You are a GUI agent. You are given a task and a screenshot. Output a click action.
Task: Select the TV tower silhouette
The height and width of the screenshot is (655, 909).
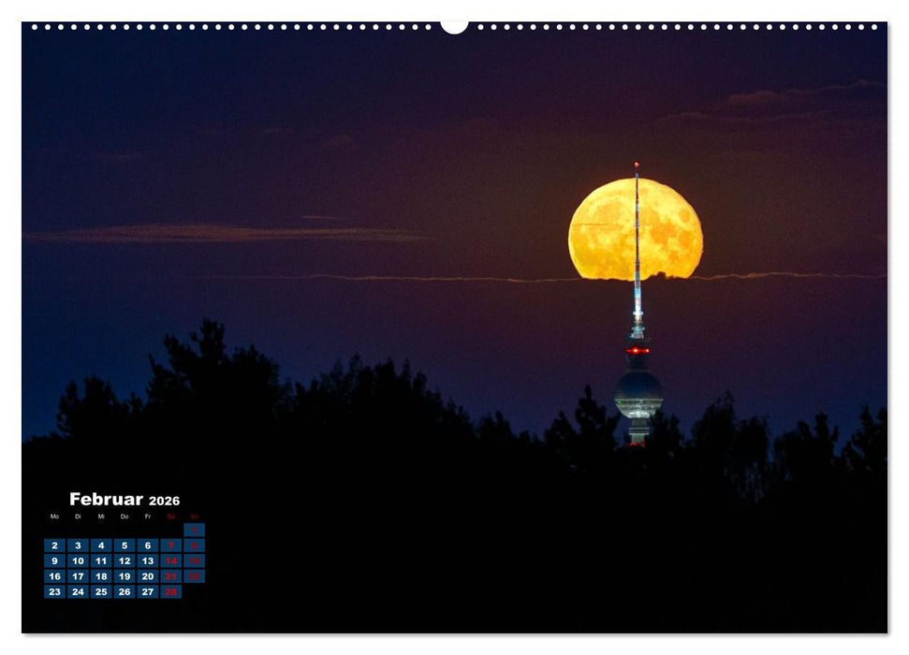[x=637, y=393]
